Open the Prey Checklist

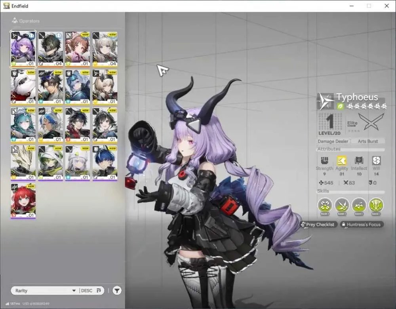click(x=319, y=224)
